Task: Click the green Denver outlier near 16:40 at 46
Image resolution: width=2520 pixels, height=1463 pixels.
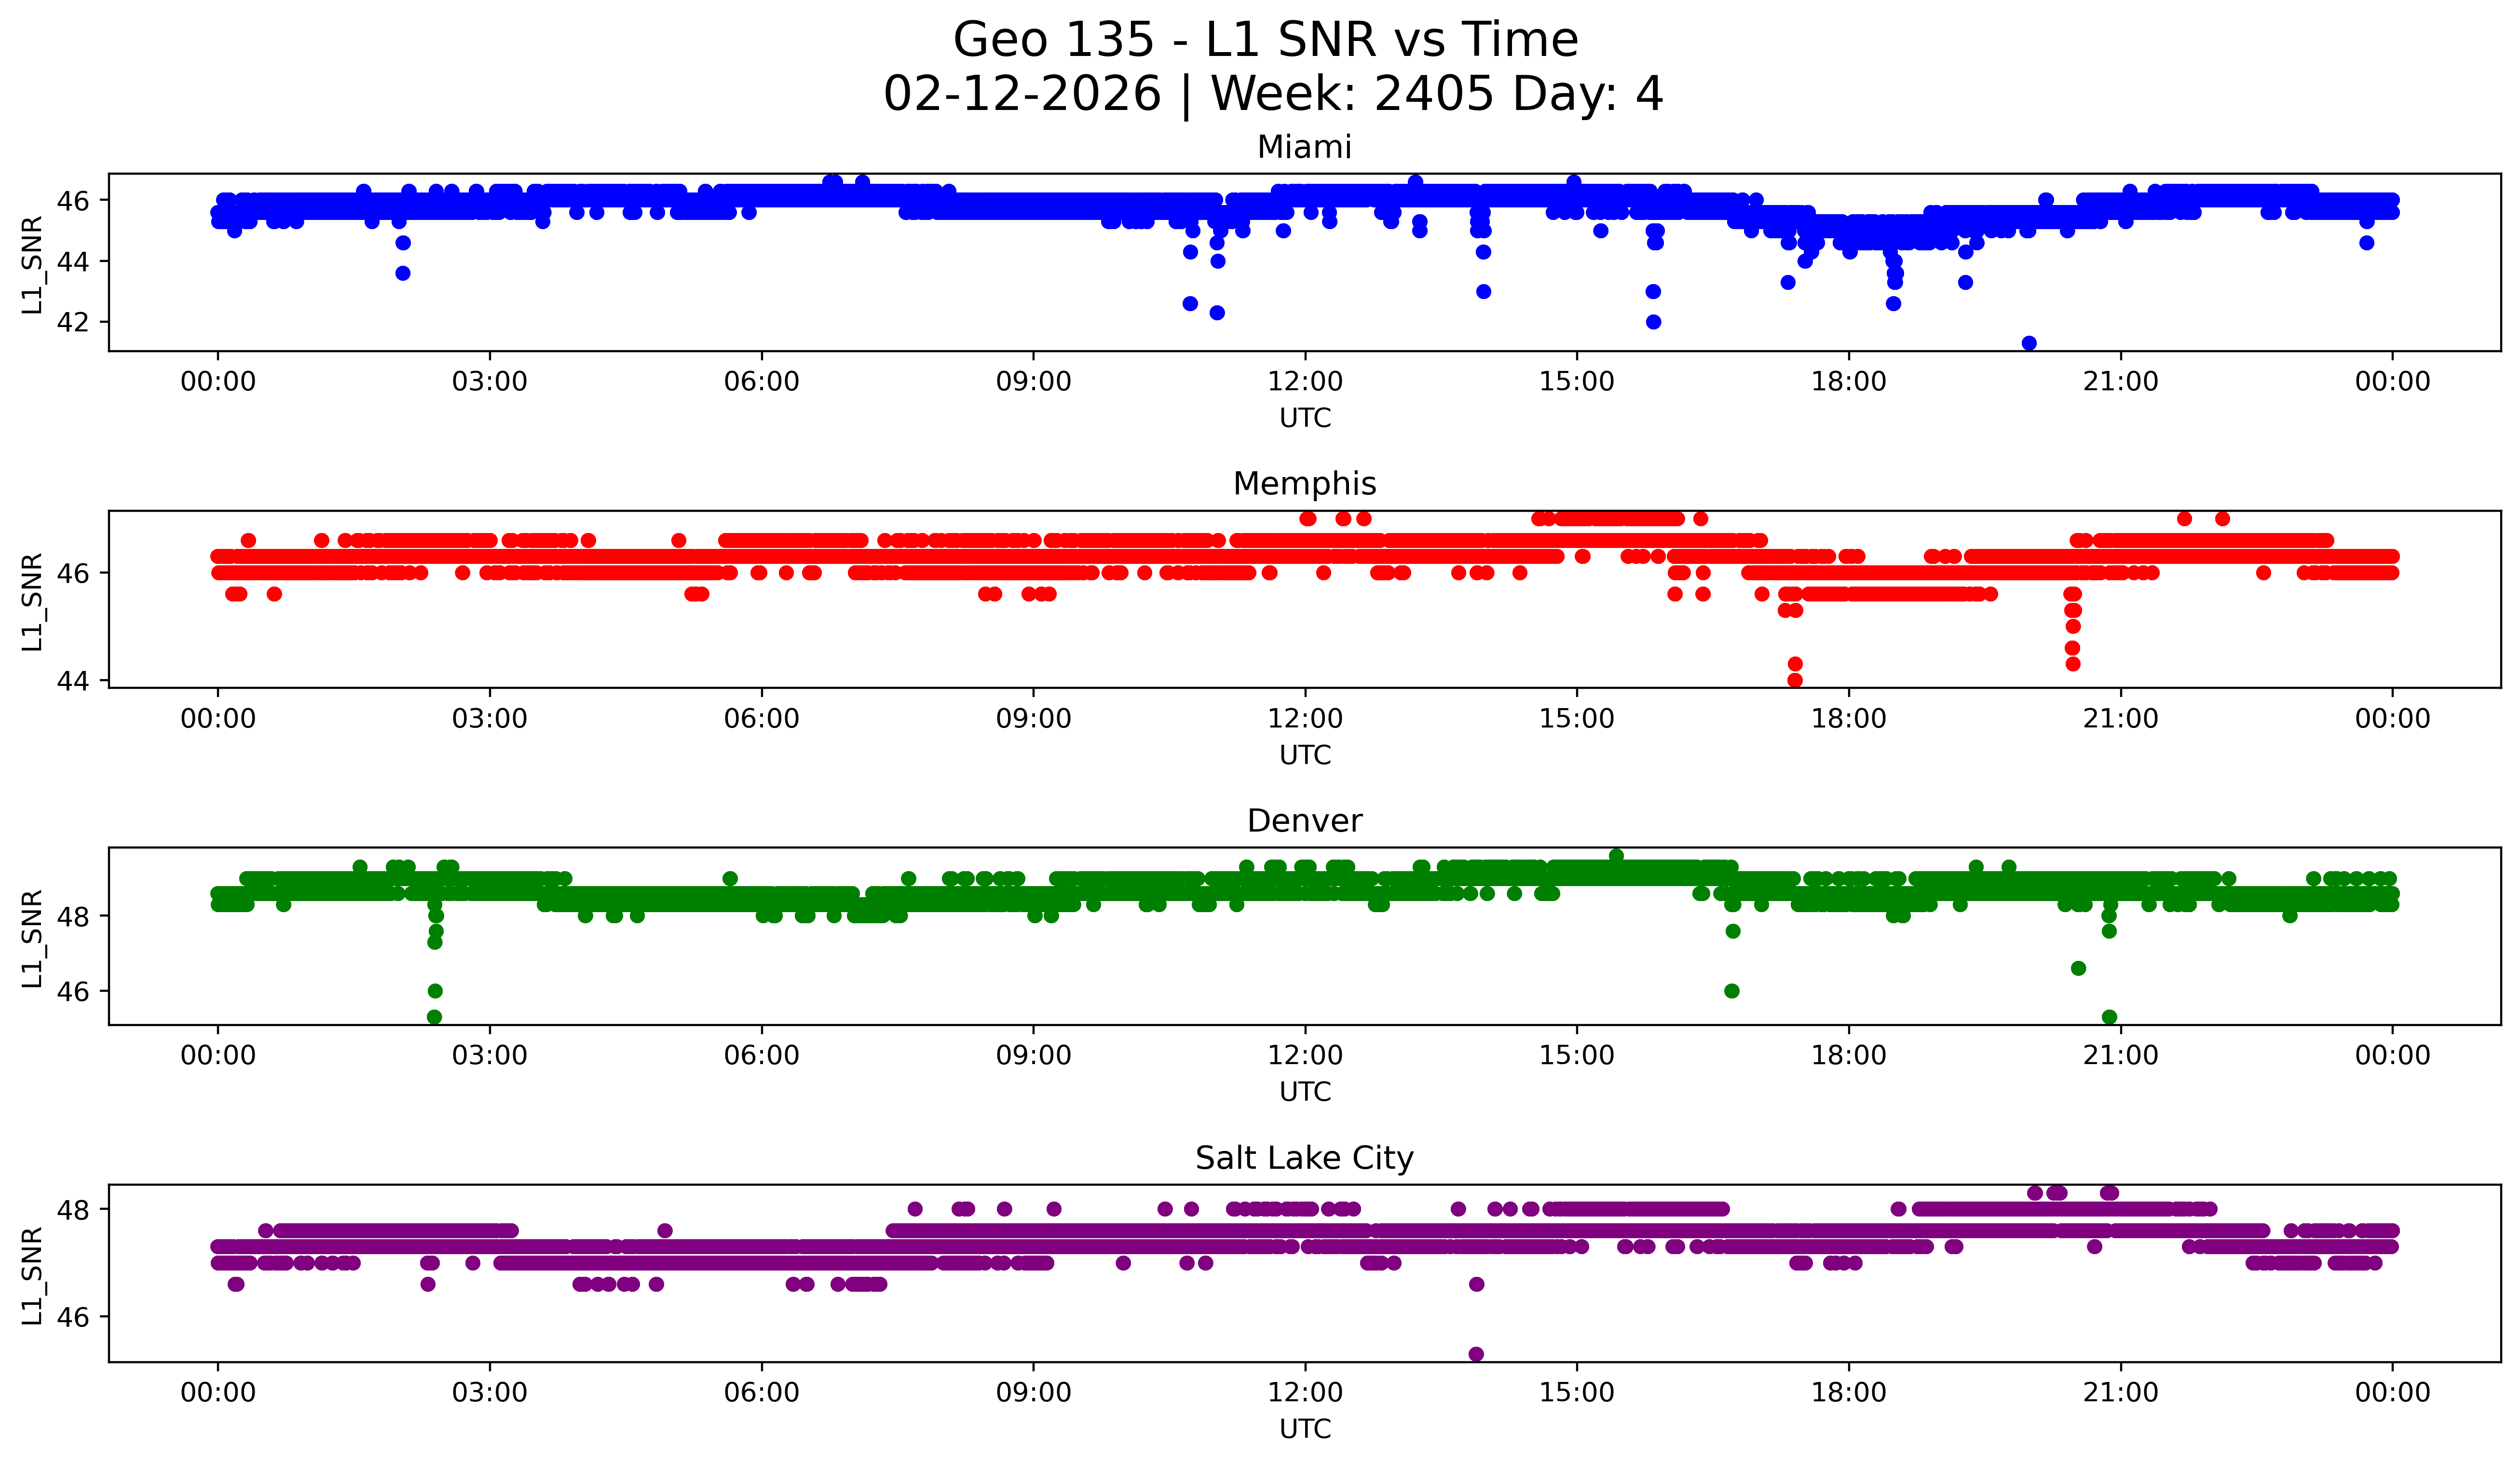Action: pyautogui.click(x=1732, y=991)
